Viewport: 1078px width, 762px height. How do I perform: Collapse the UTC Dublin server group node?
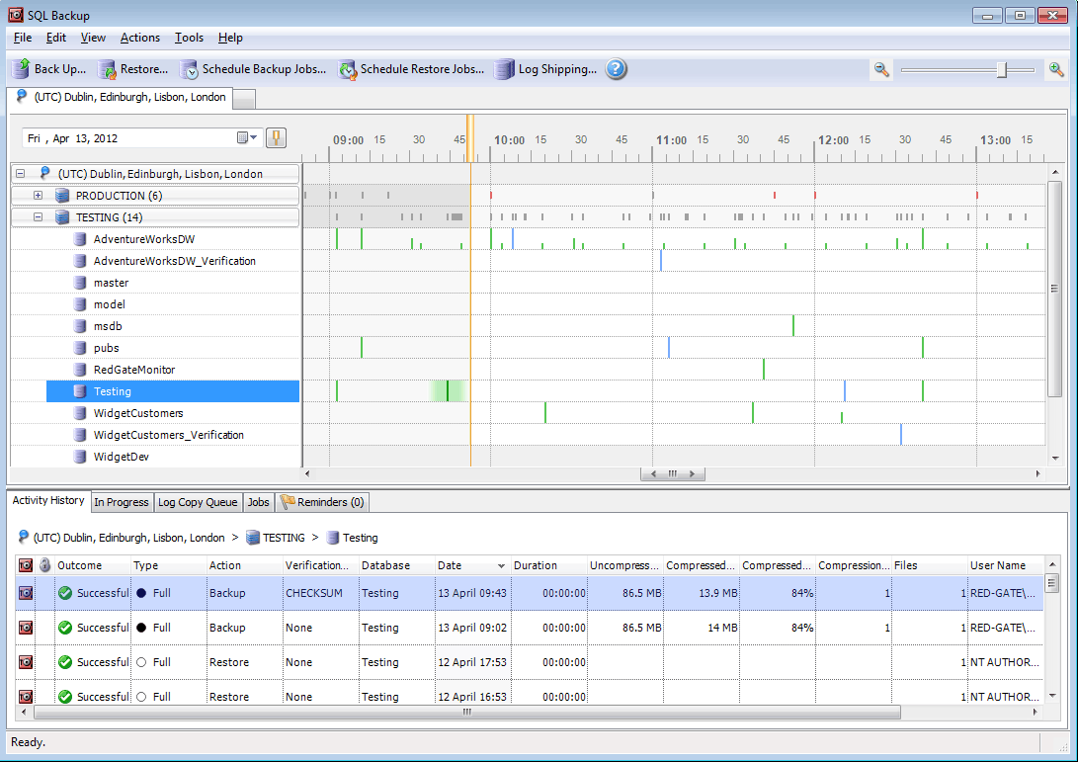click(21, 173)
